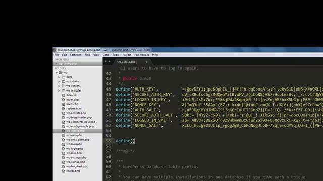The width and height of the screenshot is (323, 181).
Task: Open wp-config-sample.php in sidebar
Action: (x=80, y=126)
